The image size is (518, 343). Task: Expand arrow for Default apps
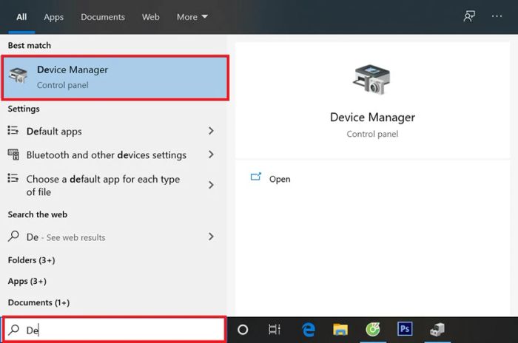(211, 131)
